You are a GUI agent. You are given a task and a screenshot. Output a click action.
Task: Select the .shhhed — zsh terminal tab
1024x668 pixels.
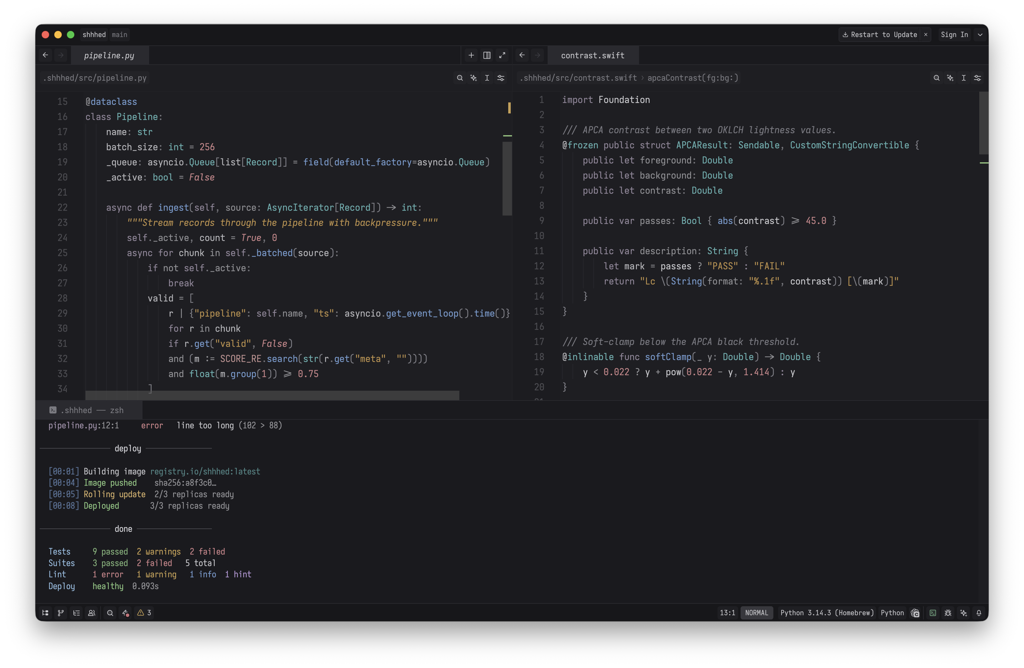(x=89, y=410)
